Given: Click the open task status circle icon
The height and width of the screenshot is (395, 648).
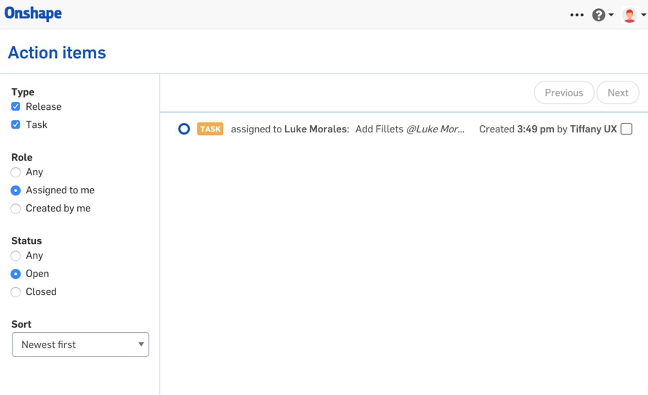Looking at the screenshot, I should (x=184, y=129).
